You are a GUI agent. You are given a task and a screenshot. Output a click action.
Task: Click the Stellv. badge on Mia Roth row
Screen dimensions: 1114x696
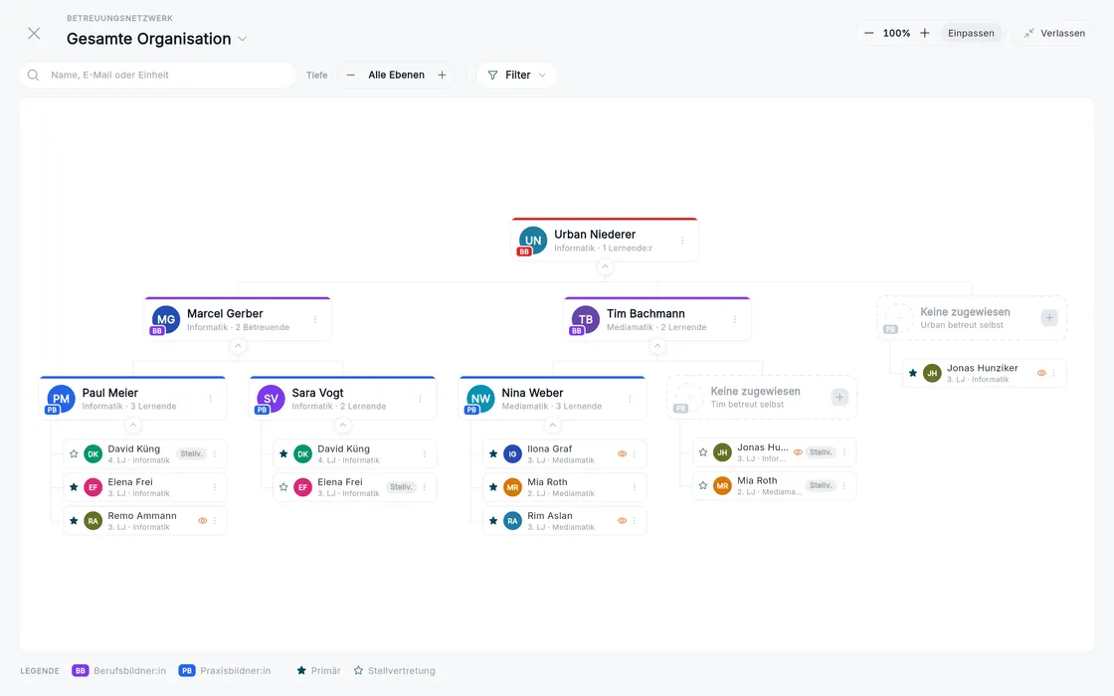821,486
